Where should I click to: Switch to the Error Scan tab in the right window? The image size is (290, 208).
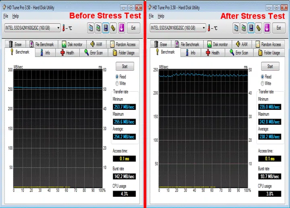(239, 53)
